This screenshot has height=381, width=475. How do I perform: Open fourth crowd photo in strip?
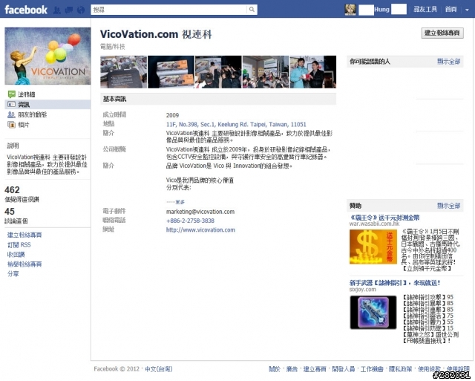266,72
